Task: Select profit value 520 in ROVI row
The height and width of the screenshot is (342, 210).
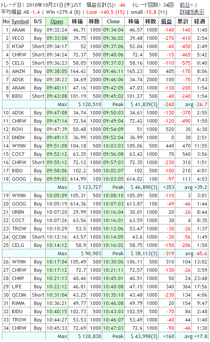Action: 170,129
